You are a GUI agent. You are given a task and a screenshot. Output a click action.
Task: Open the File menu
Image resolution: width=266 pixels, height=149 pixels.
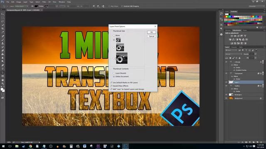[x=8, y=2]
